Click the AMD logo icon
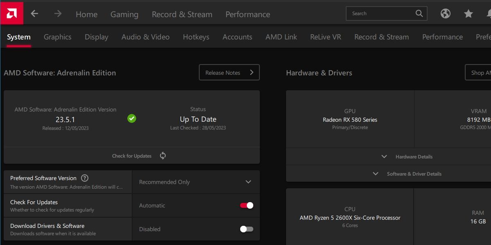491x245 pixels. (x=12, y=13)
